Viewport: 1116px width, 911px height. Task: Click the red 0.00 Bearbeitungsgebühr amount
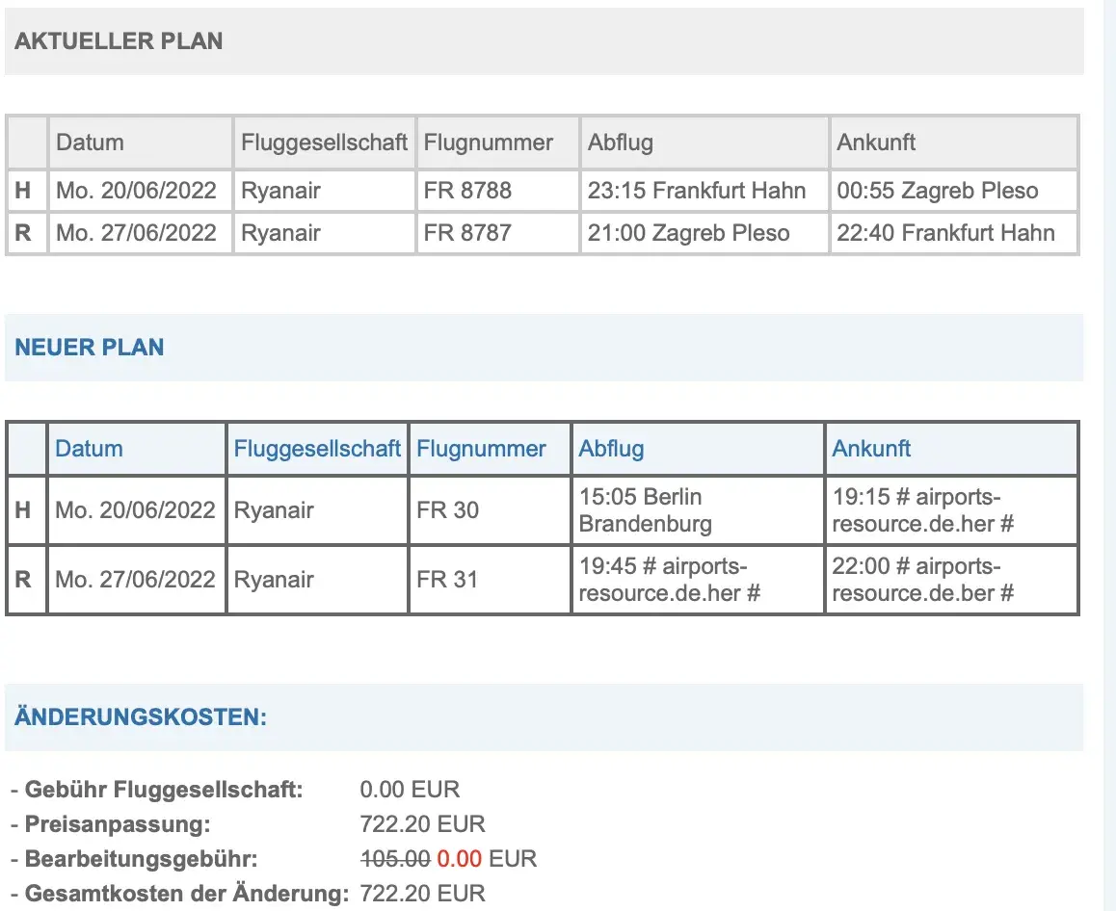[459, 859]
